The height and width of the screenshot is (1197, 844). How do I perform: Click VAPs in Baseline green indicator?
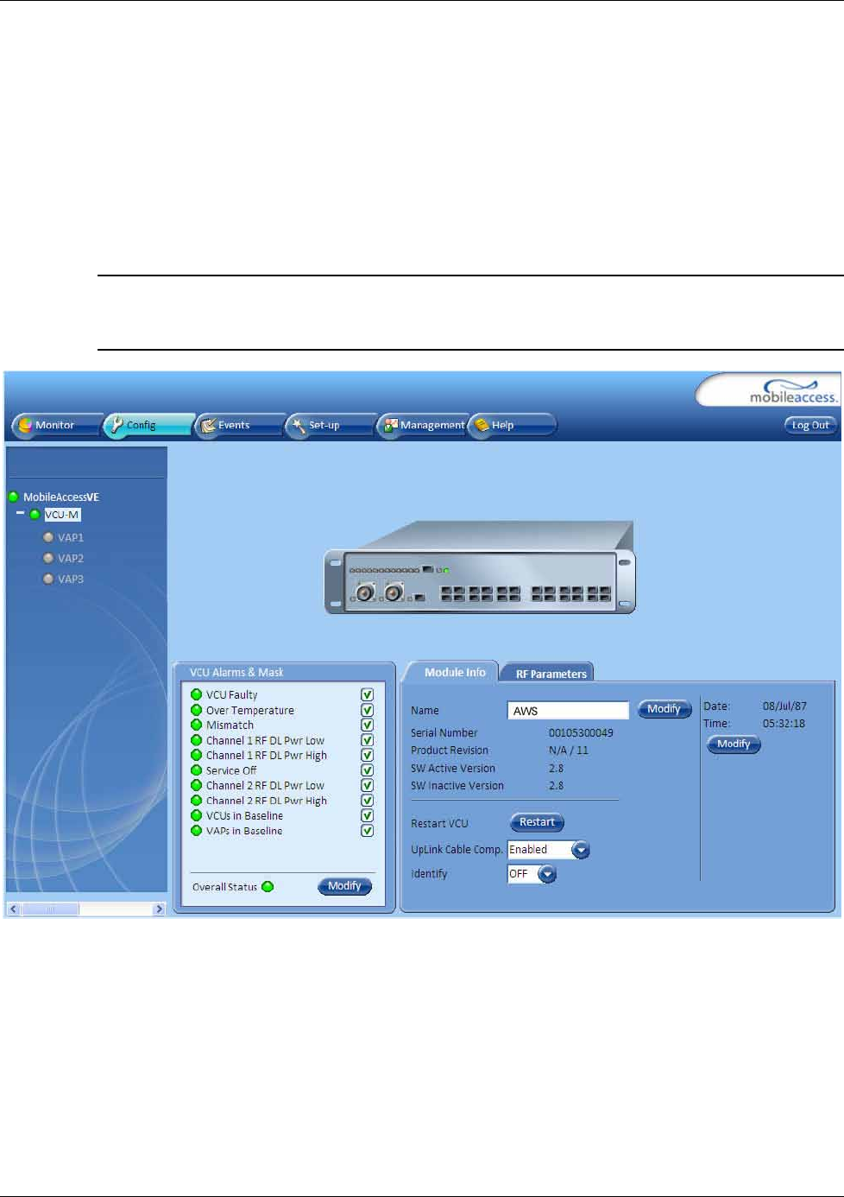[x=197, y=831]
